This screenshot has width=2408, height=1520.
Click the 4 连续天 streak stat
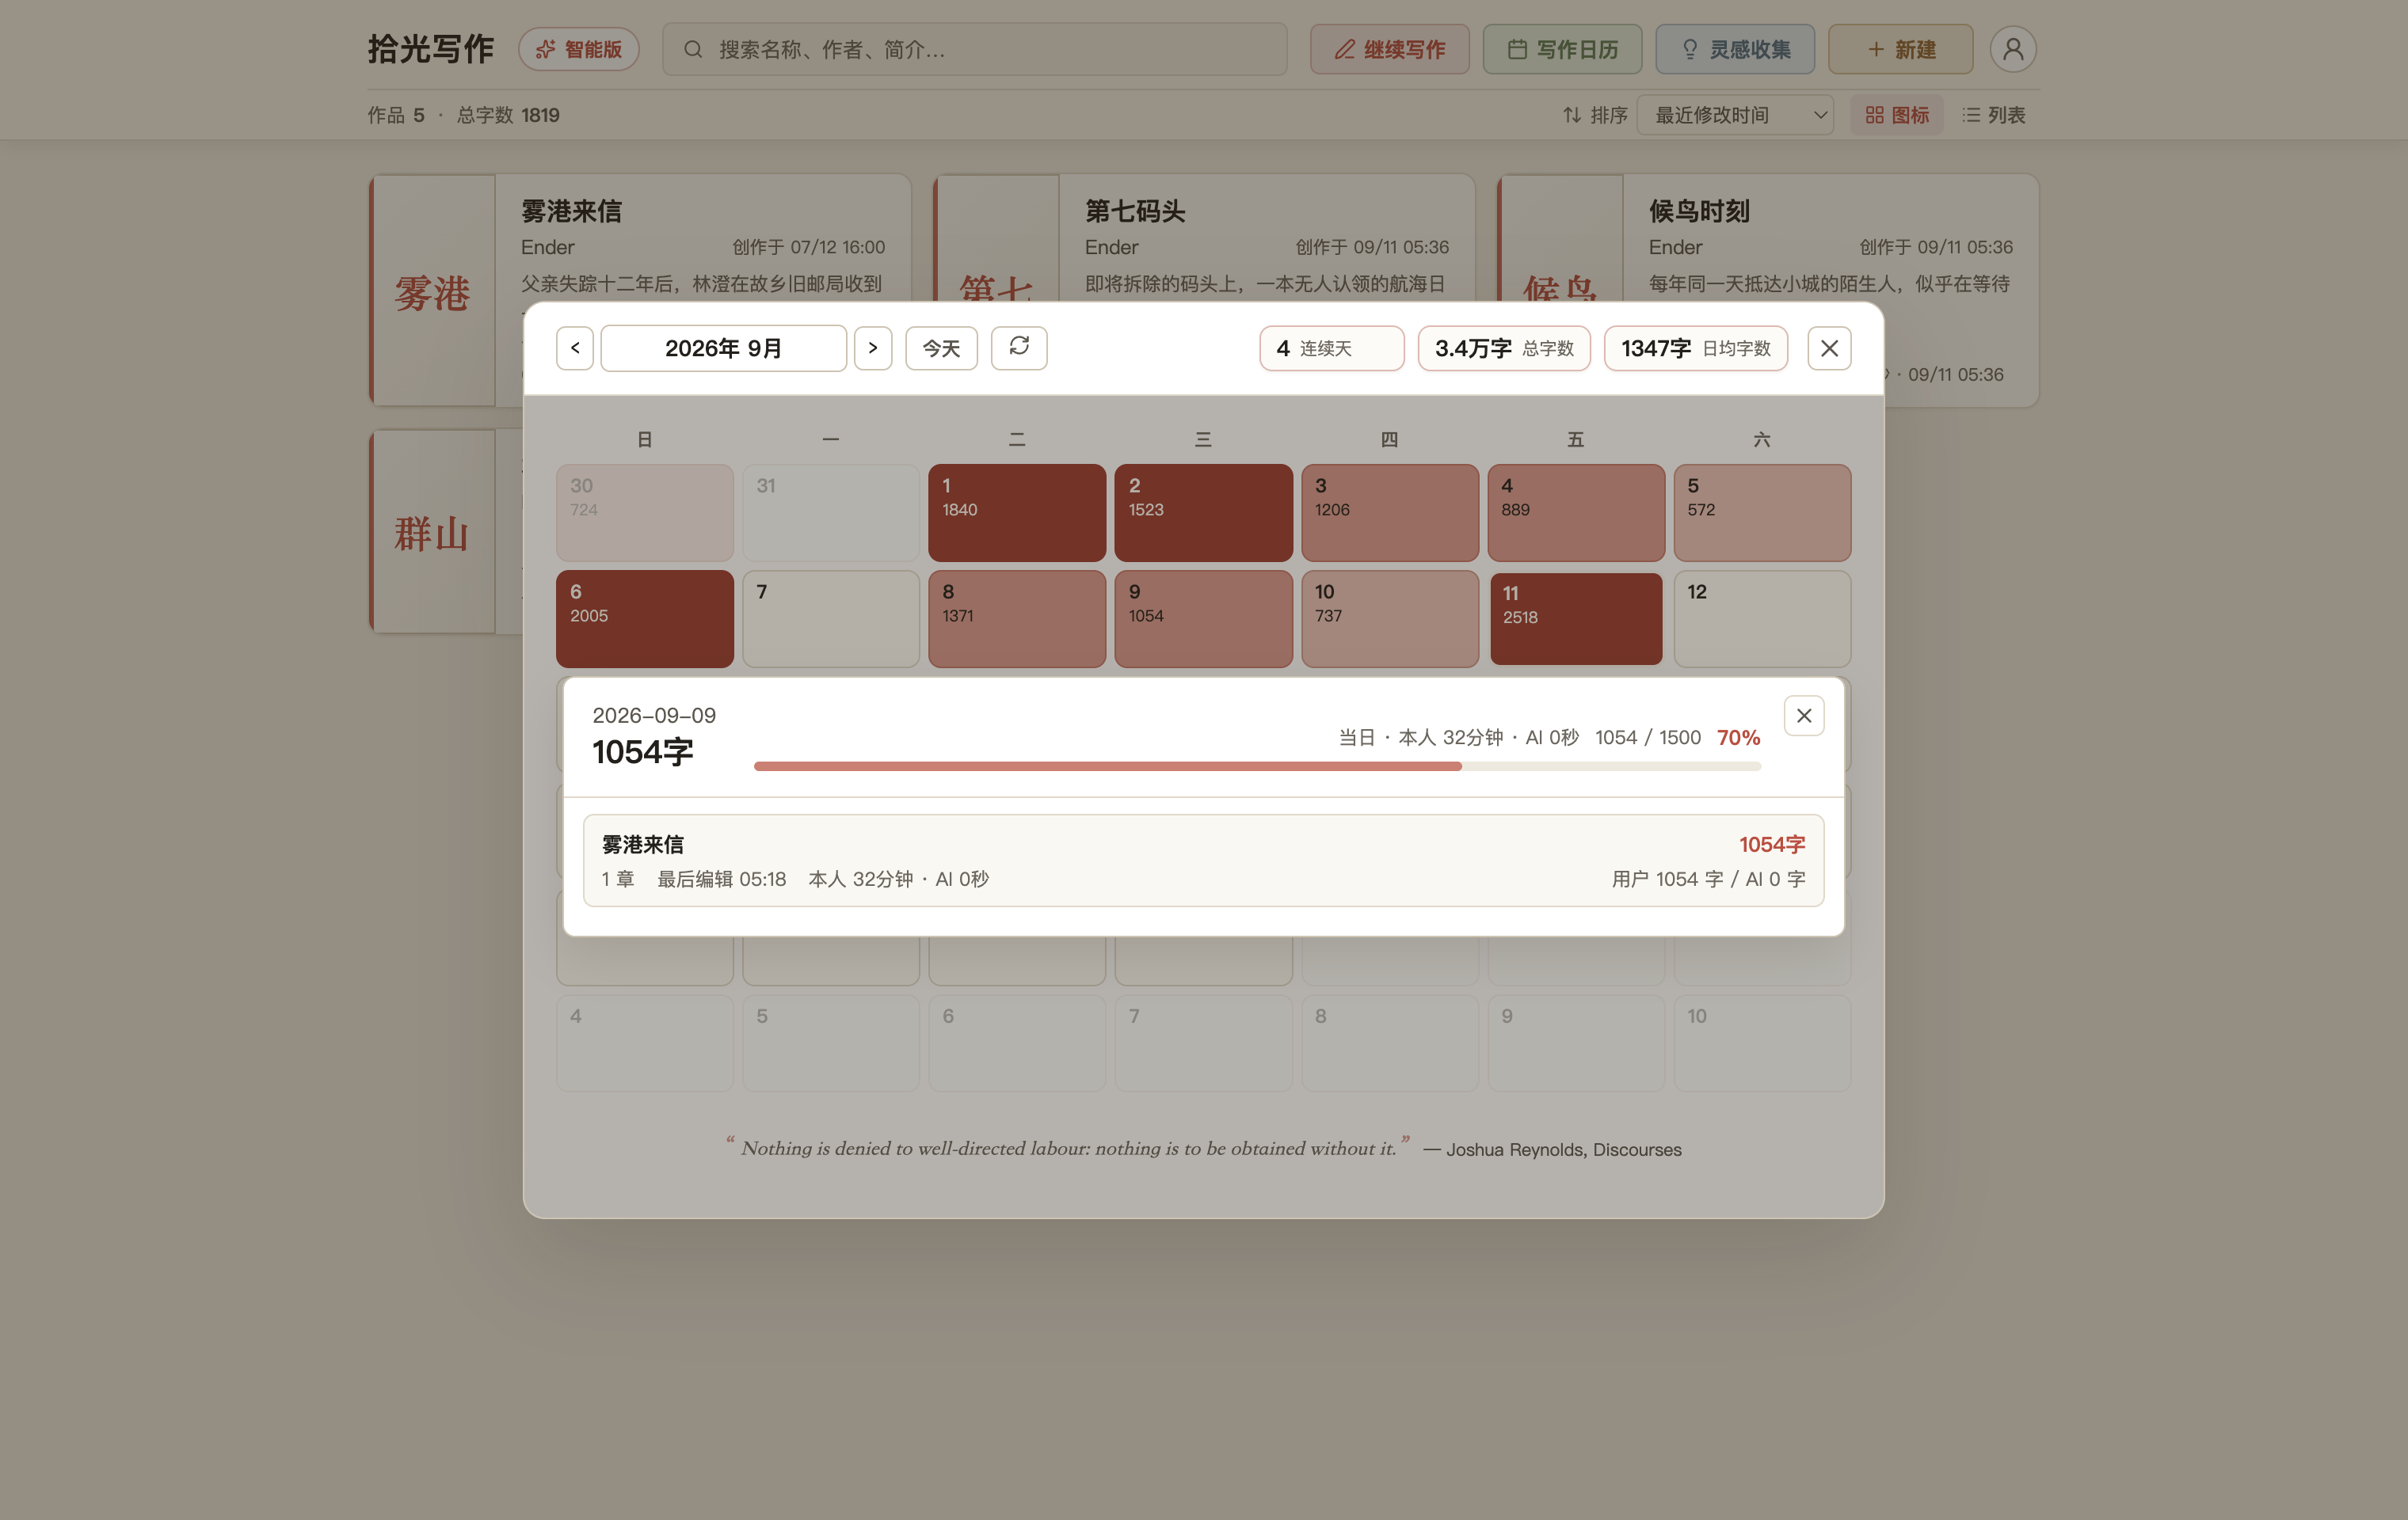coord(1331,348)
